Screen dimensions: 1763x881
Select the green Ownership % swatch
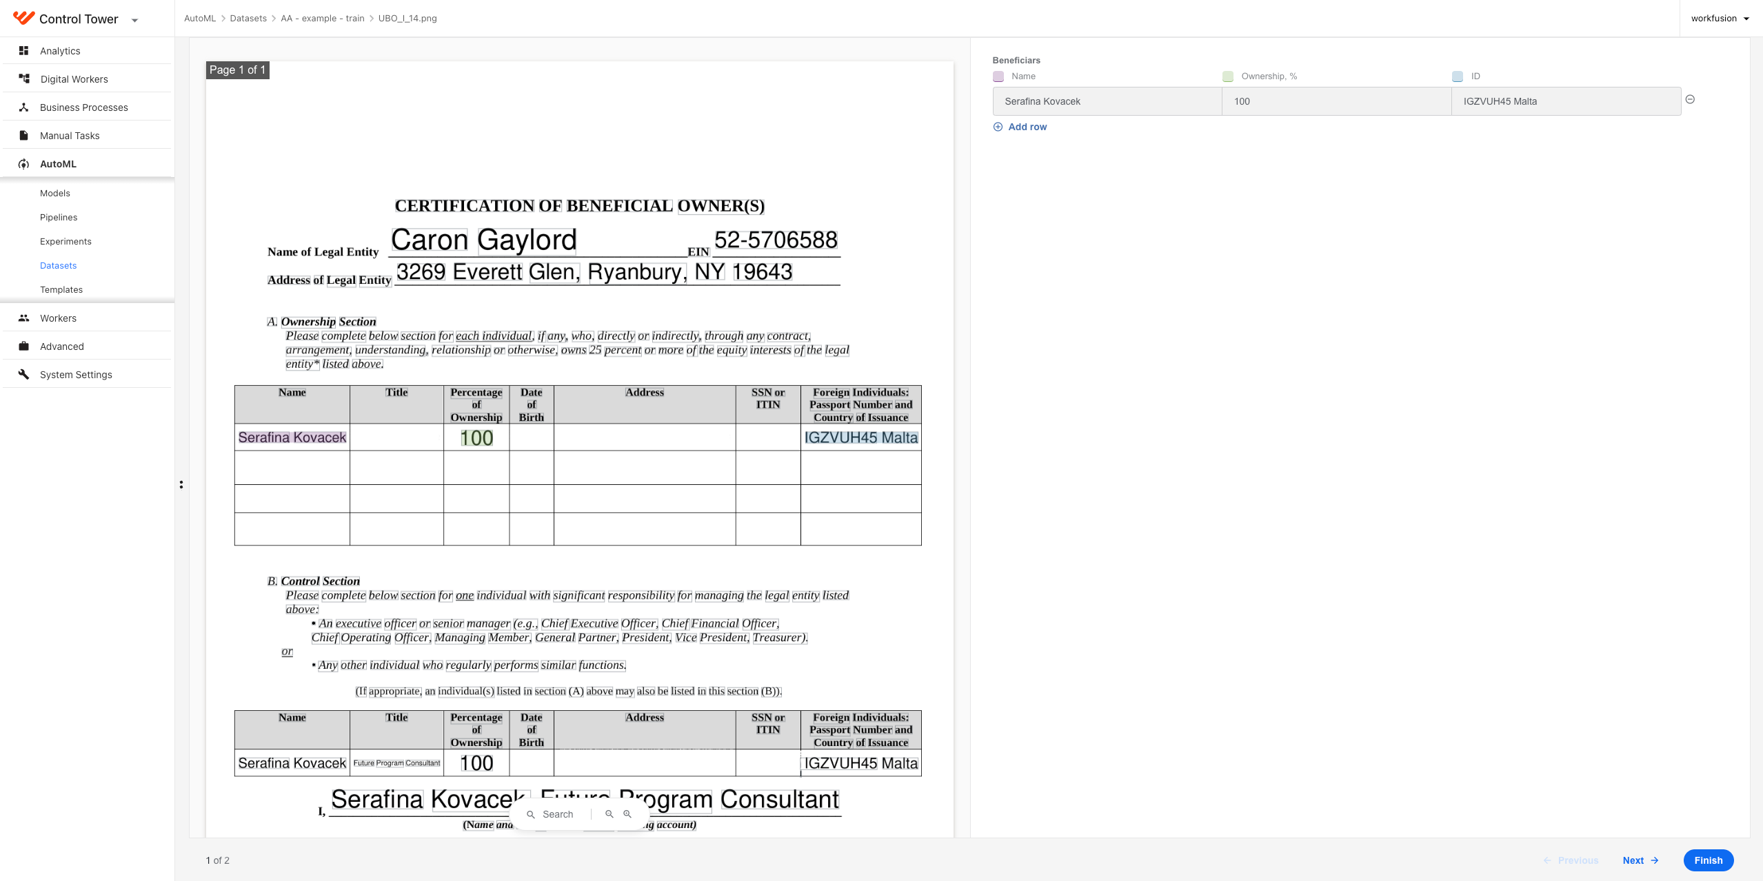(x=1228, y=76)
